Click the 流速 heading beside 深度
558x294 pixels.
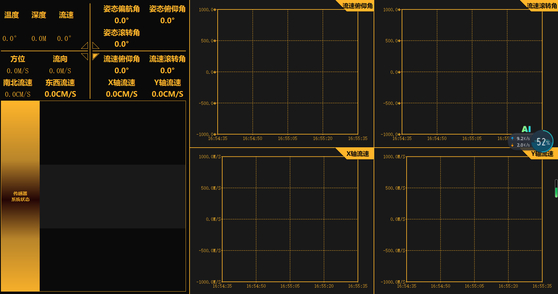pos(66,15)
